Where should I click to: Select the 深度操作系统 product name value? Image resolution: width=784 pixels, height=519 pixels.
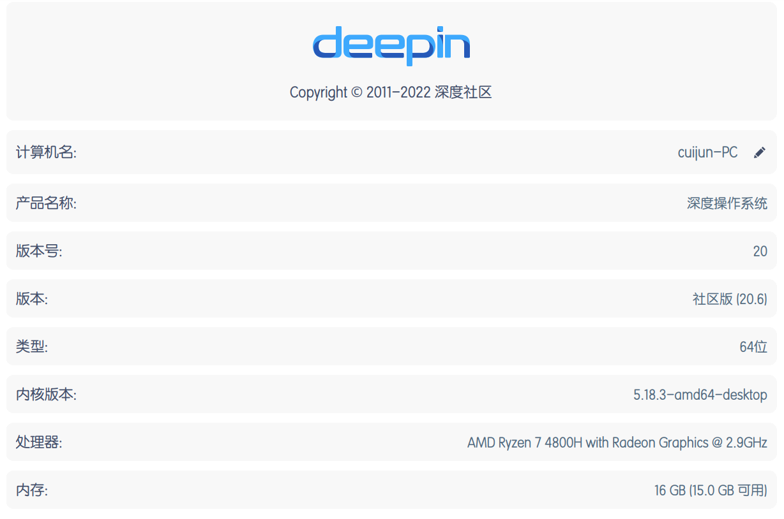pyautogui.click(x=727, y=203)
